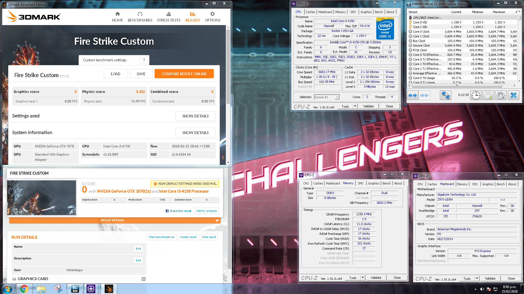Click Fire Strike result thumbnail image
Viewport: 524px width, 294px height.
point(42,198)
